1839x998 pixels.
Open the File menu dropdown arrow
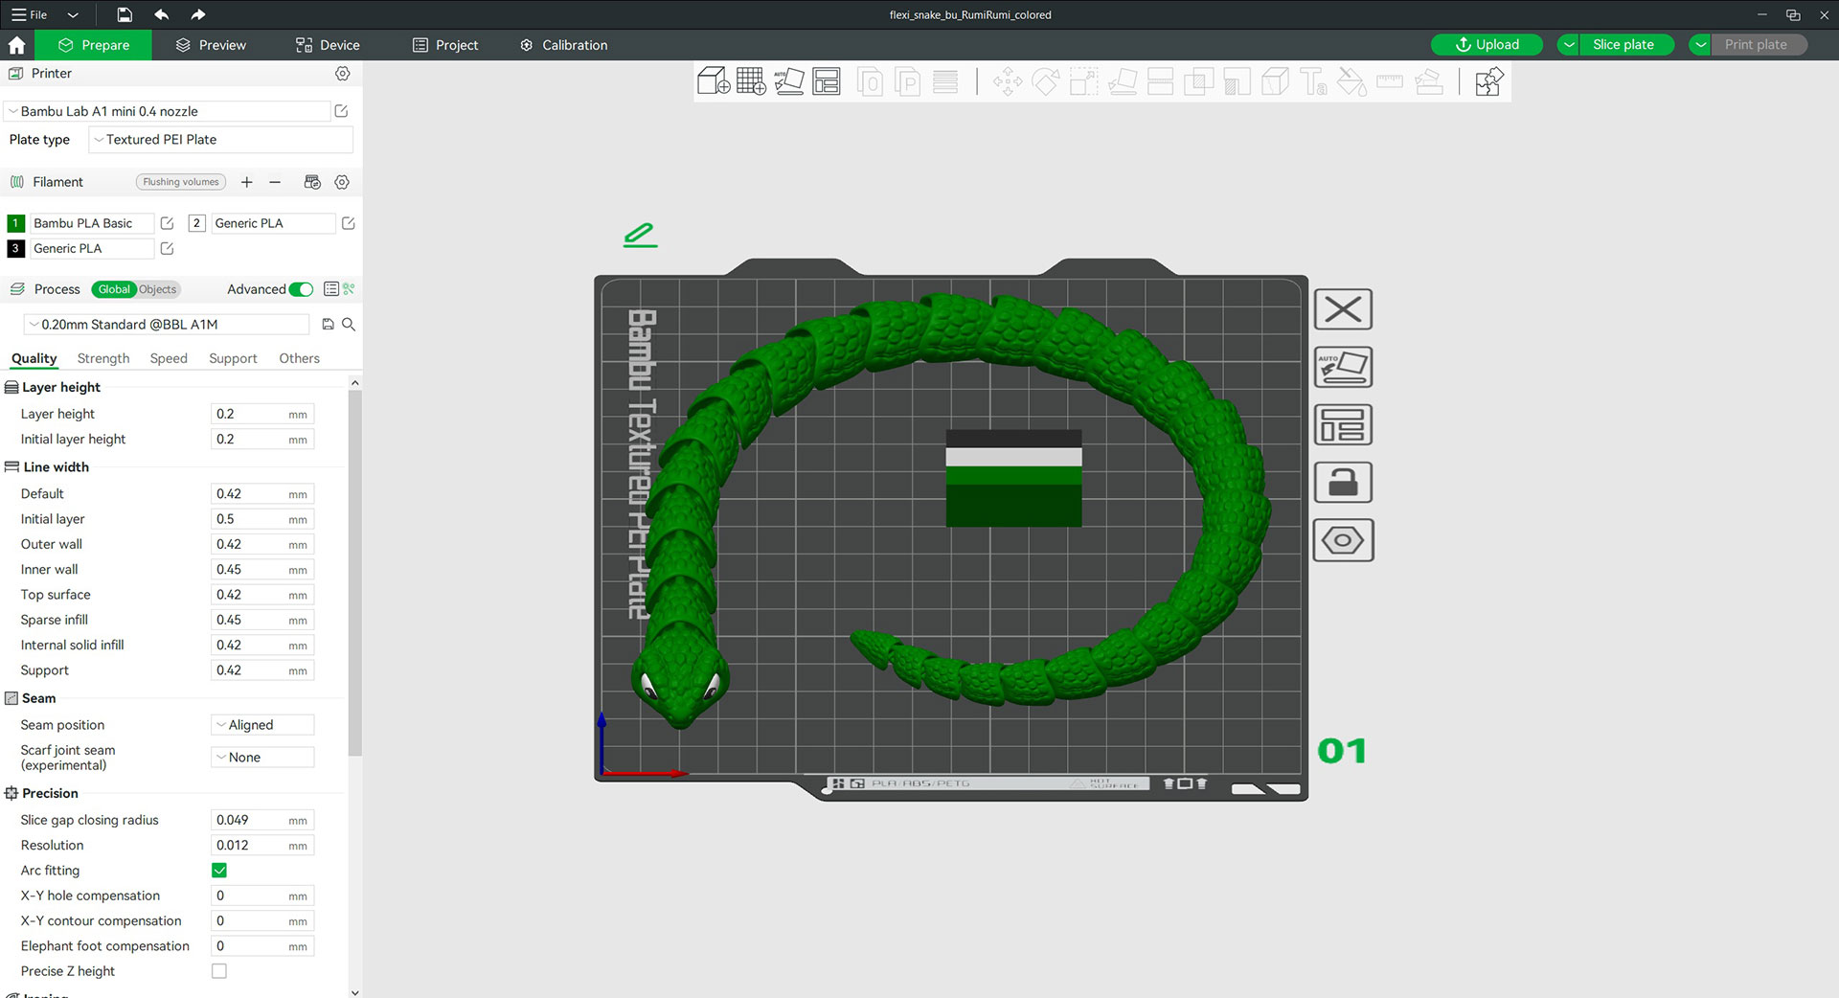tap(73, 14)
